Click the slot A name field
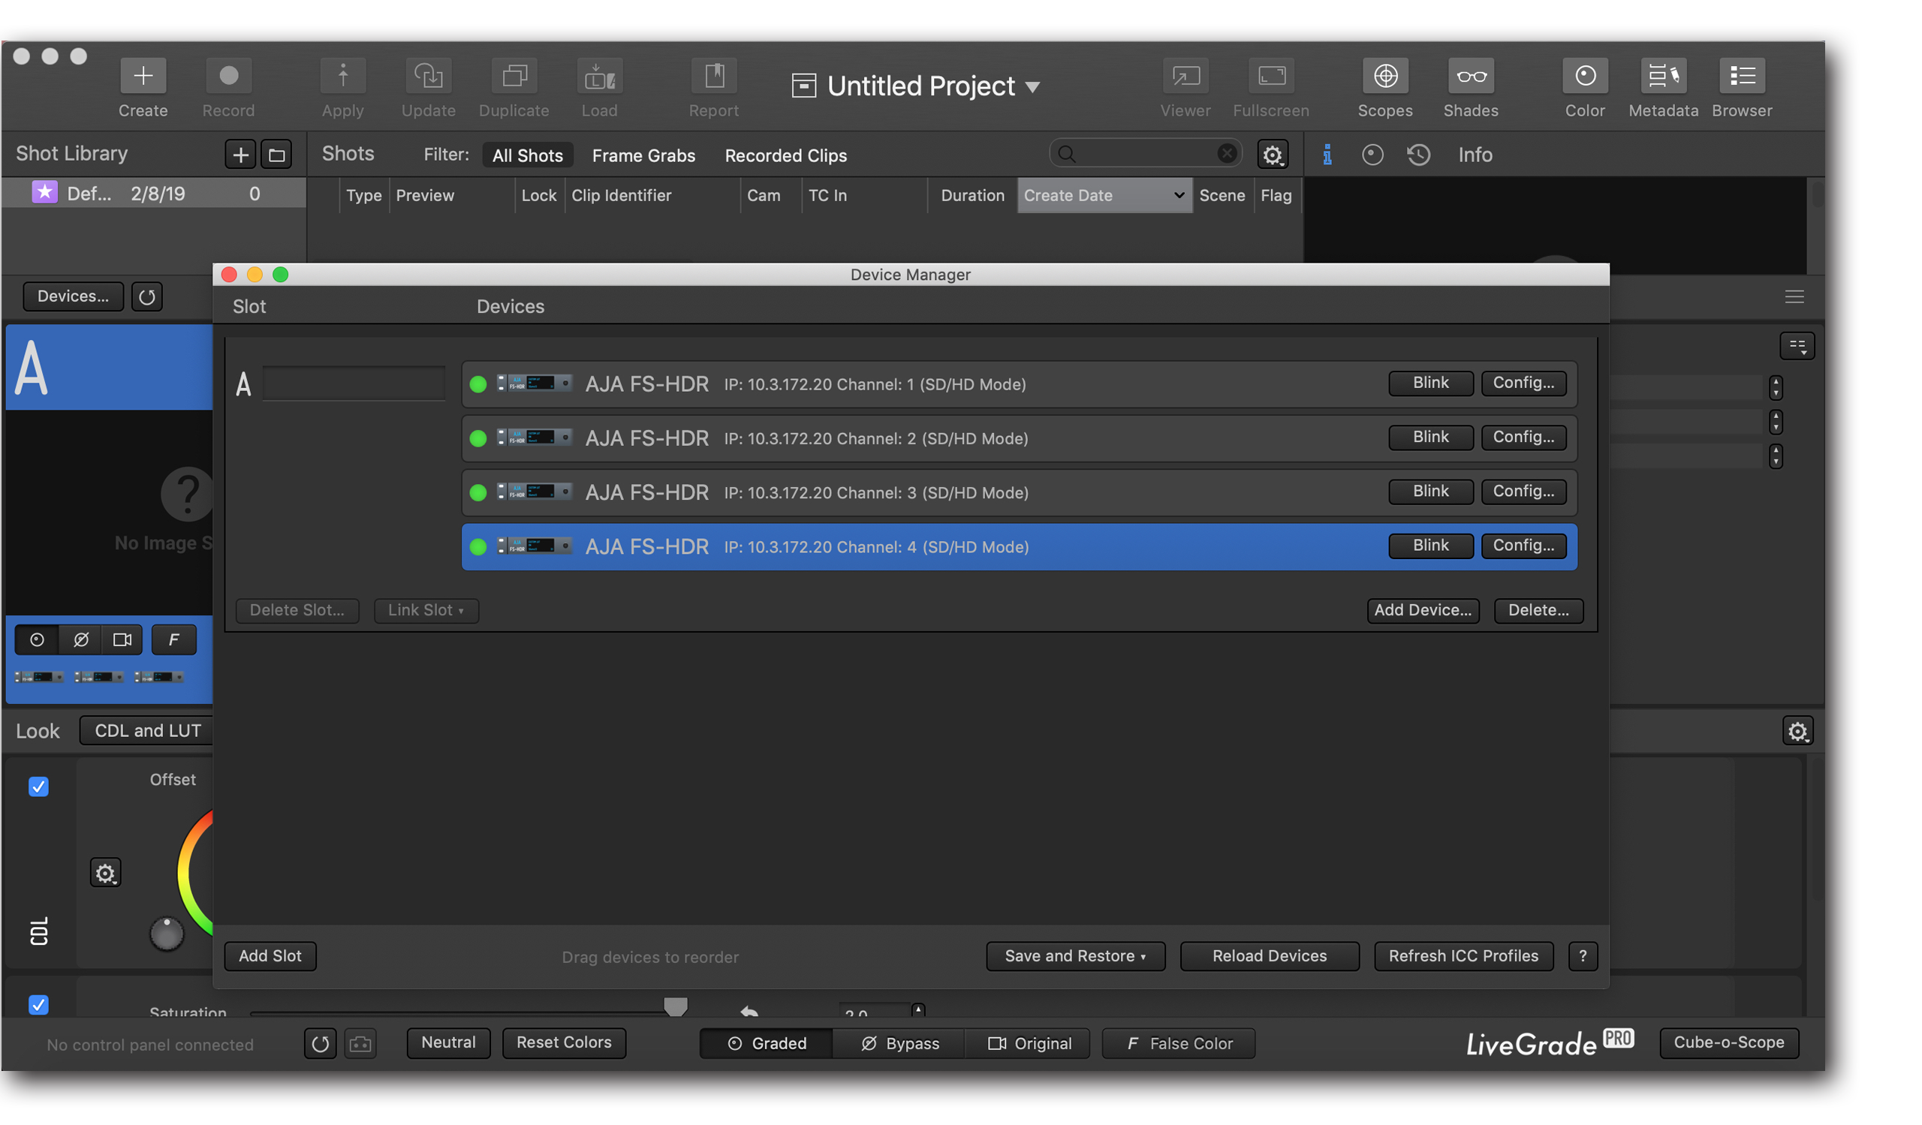The image size is (1922, 1125). (353, 384)
